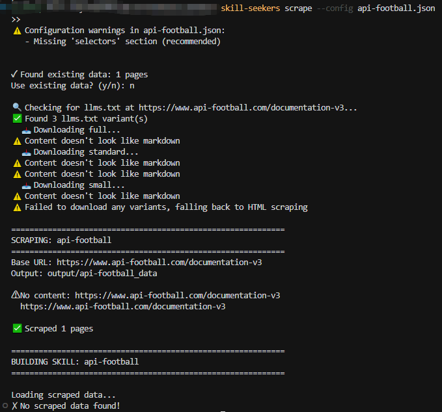Open the output/api-football_data path
The height and width of the screenshot is (412, 442).
pyautogui.click(x=102, y=274)
